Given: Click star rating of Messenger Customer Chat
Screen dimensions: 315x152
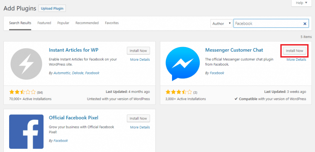Looking at the screenshot, I should coord(179,92).
